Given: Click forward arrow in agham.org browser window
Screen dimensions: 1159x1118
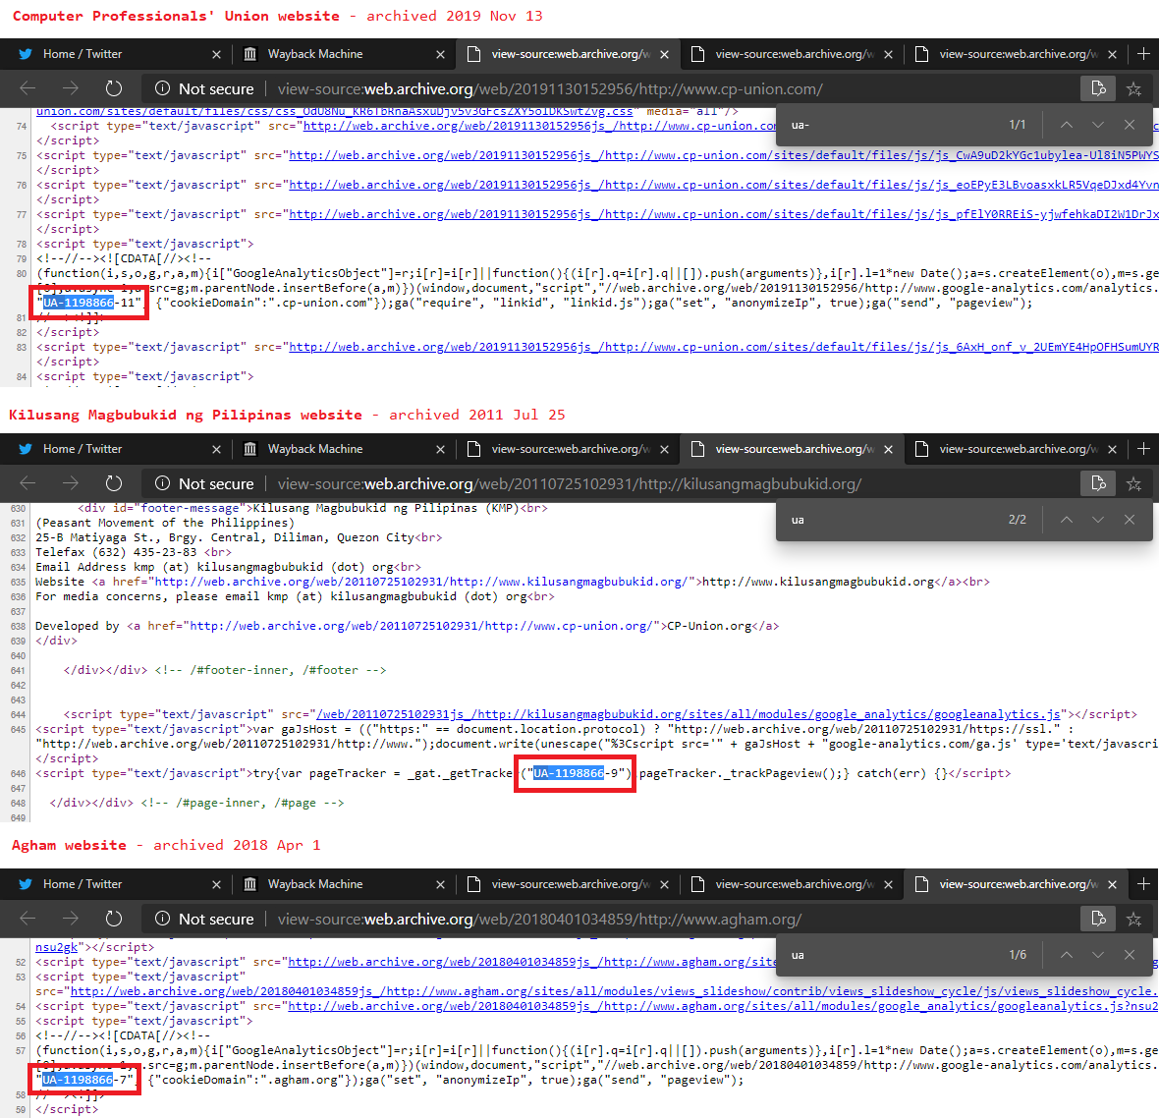Looking at the screenshot, I should click(70, 919).
